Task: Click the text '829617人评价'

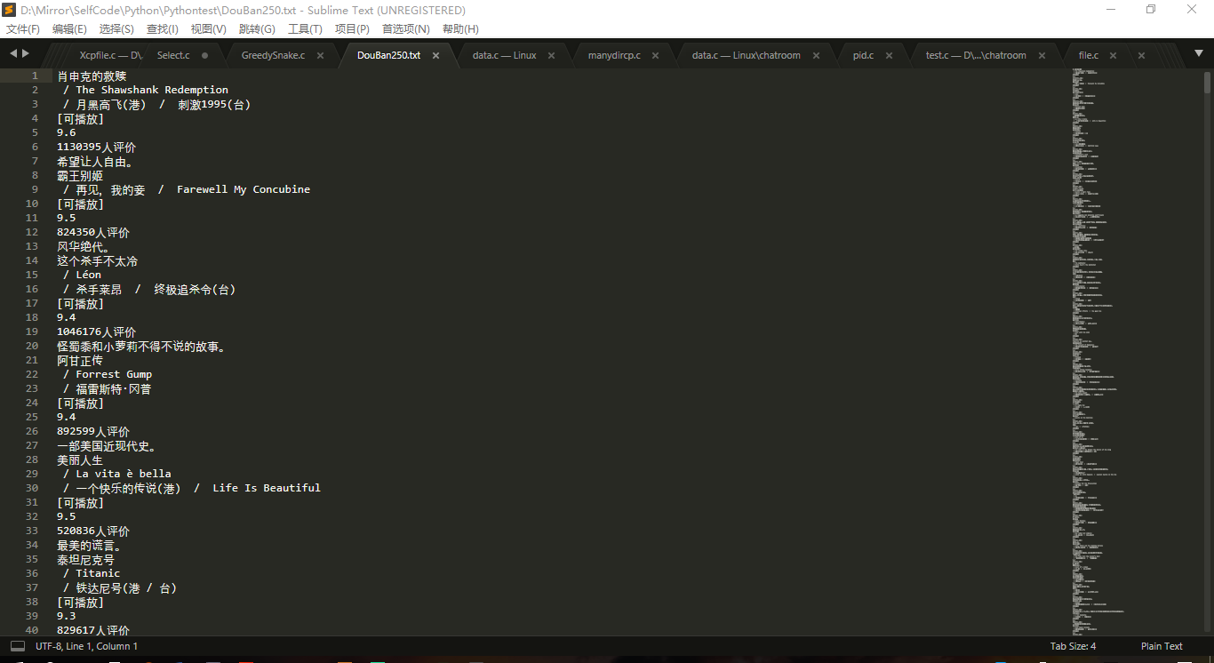Action: (x=93, y=630)
